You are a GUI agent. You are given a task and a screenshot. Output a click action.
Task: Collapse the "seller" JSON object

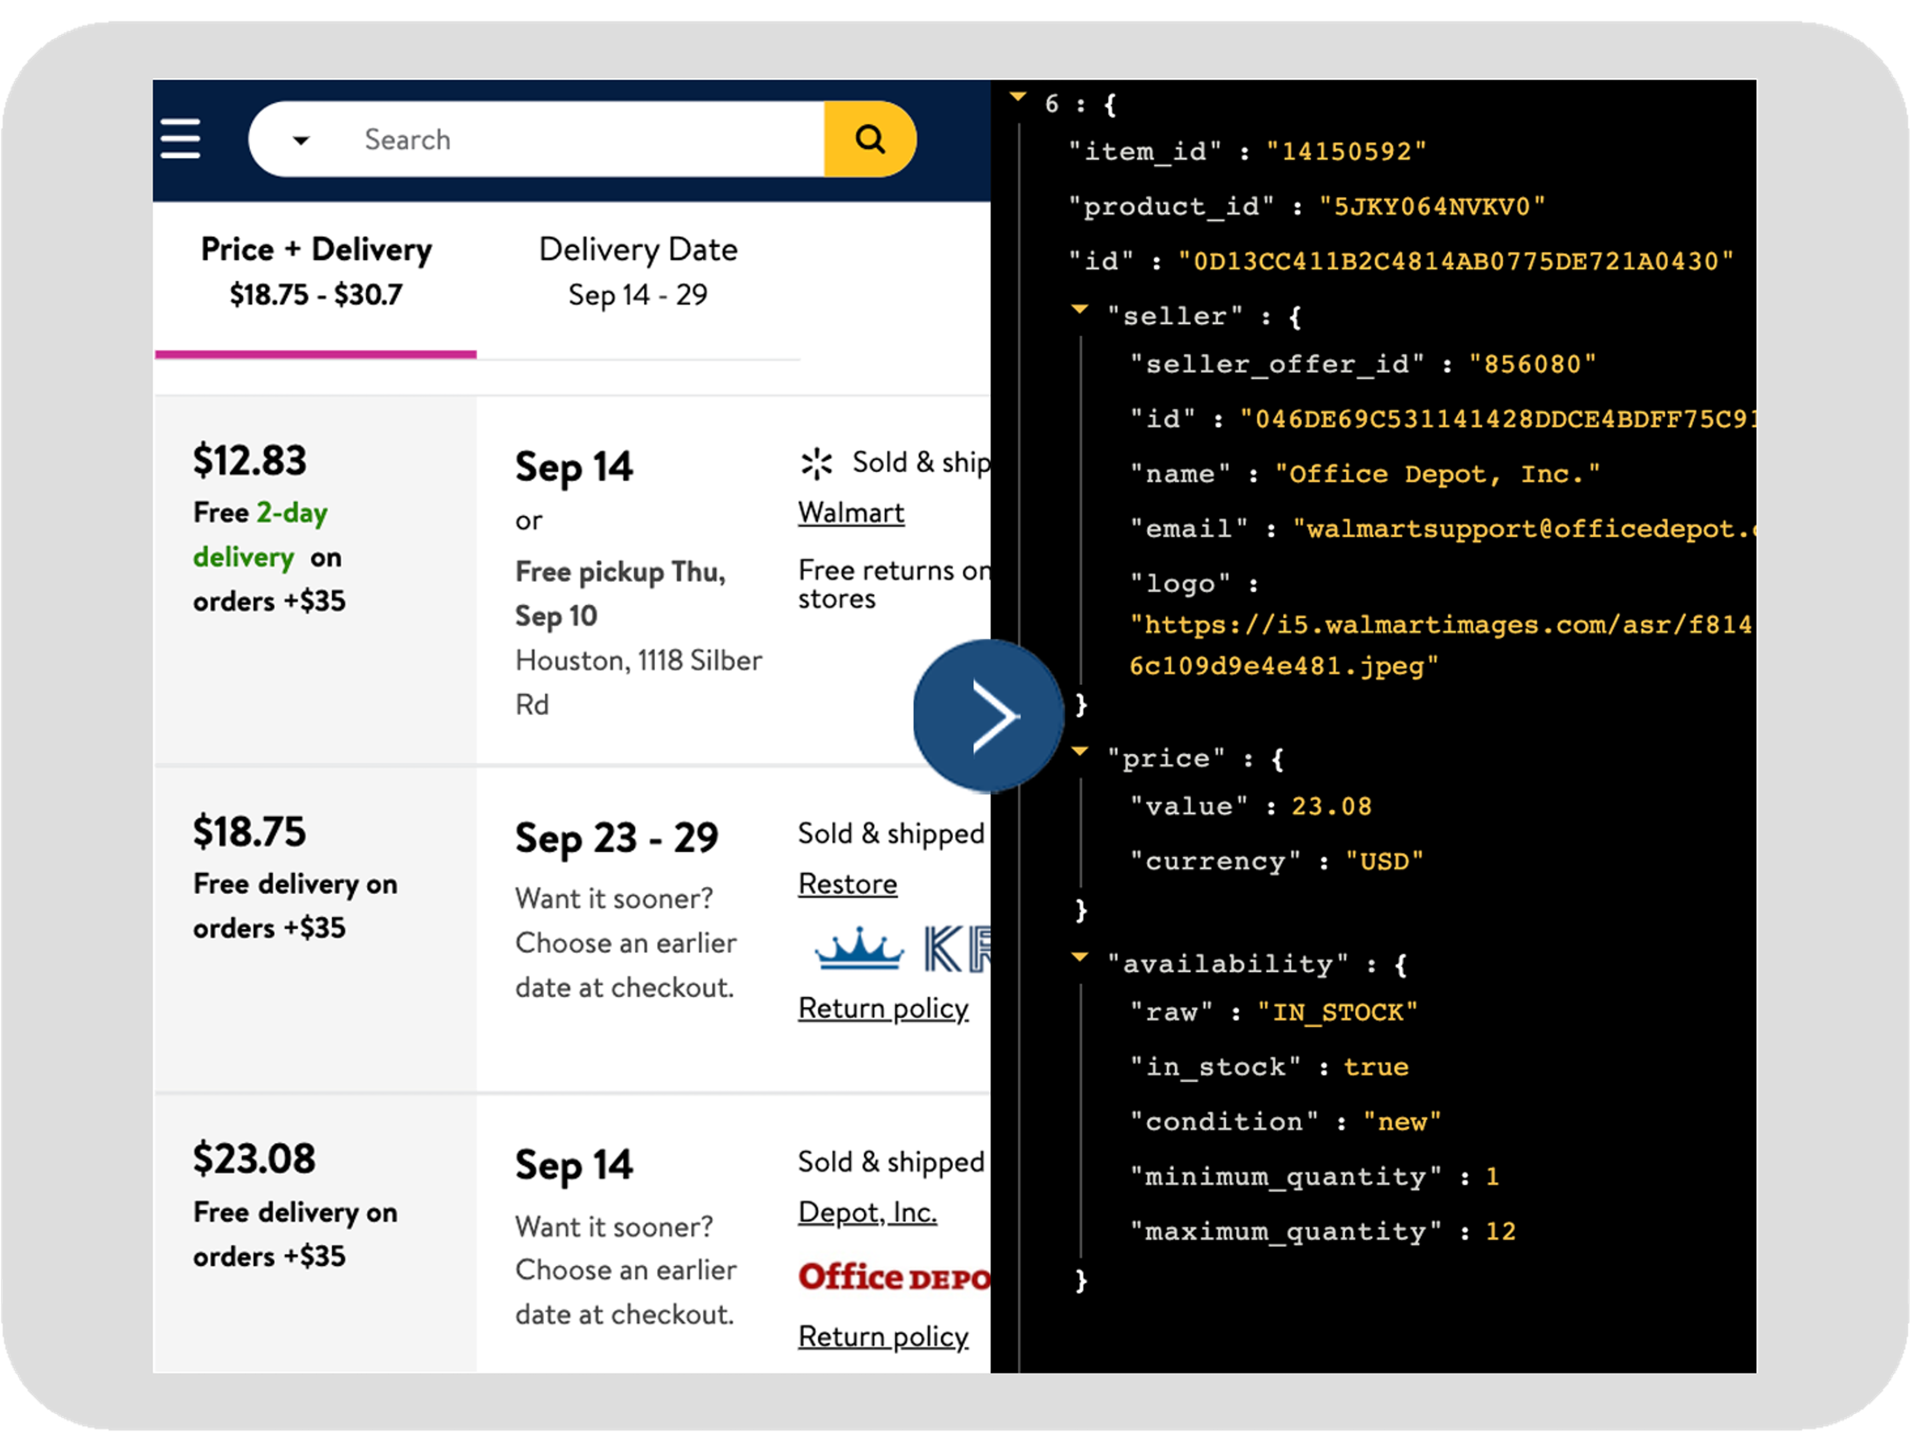[x=1079, y=310]
